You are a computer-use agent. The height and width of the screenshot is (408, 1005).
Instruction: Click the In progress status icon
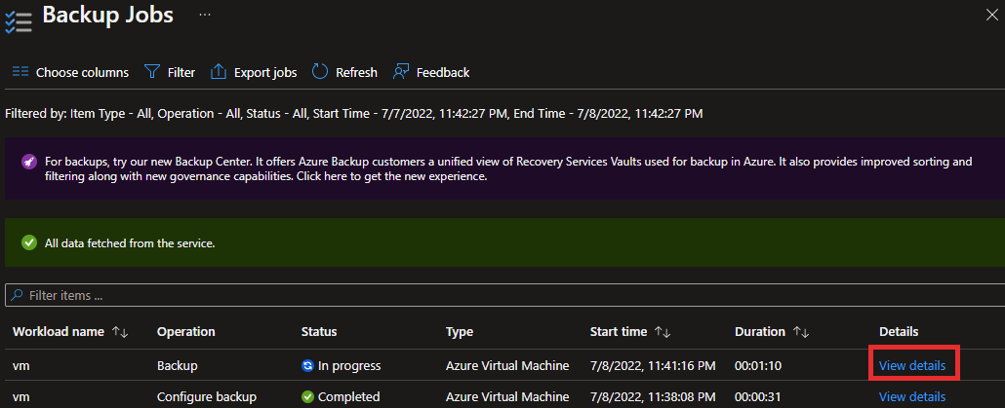(x=307, y=366)
